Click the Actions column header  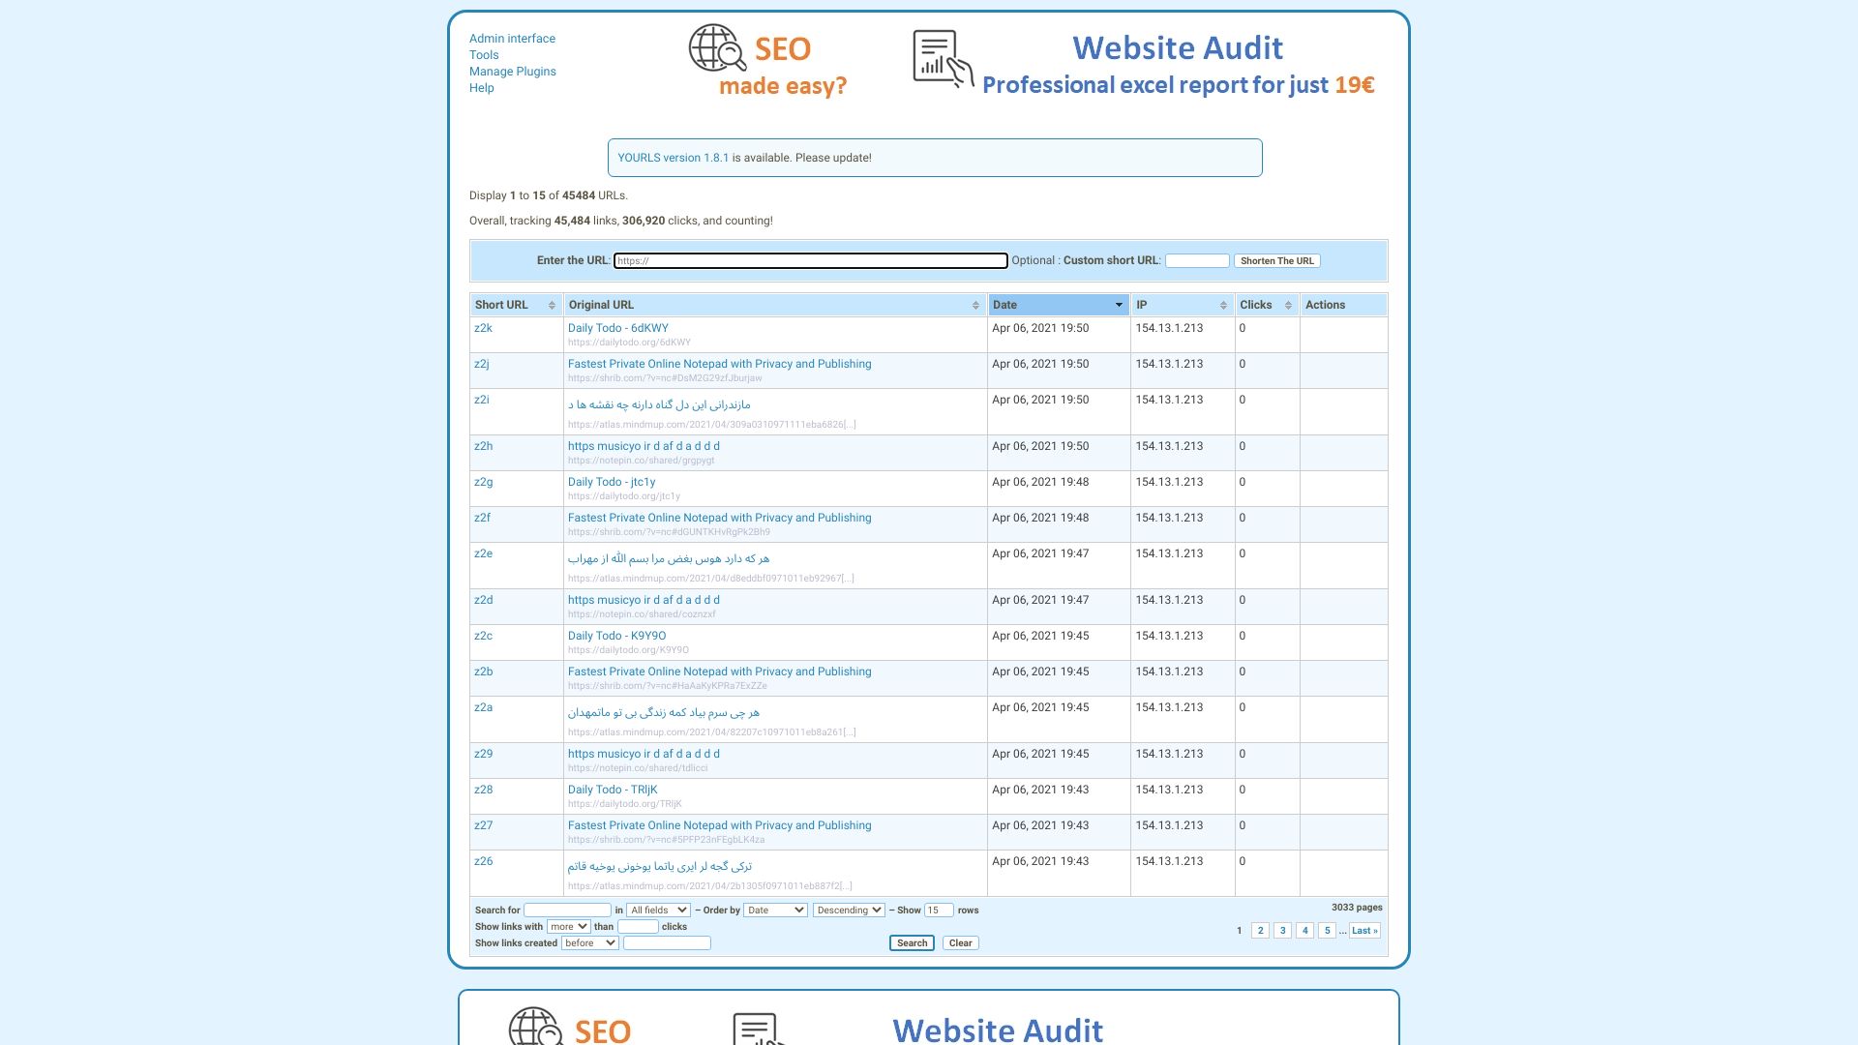[1343, 306]
